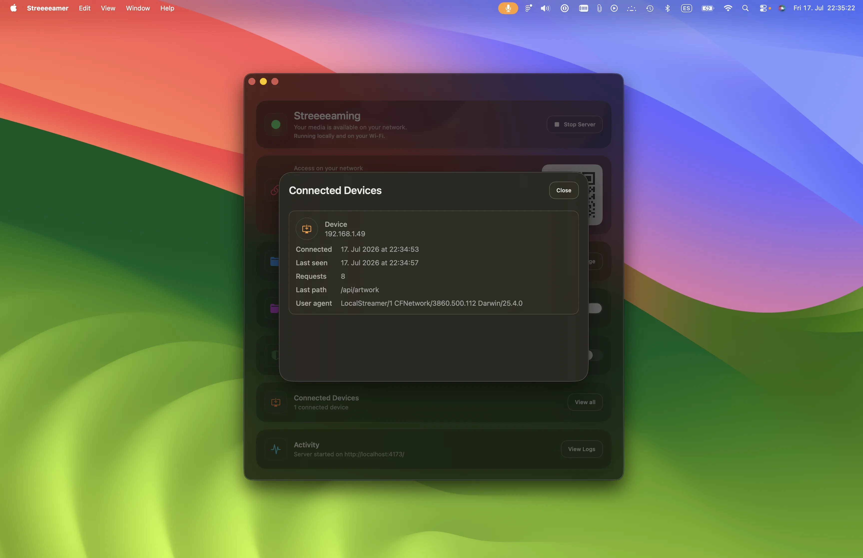The width and height of the screenshot is (863, 558).
Task: Select the device IP address 192.168.1.49
Action: 345,234
